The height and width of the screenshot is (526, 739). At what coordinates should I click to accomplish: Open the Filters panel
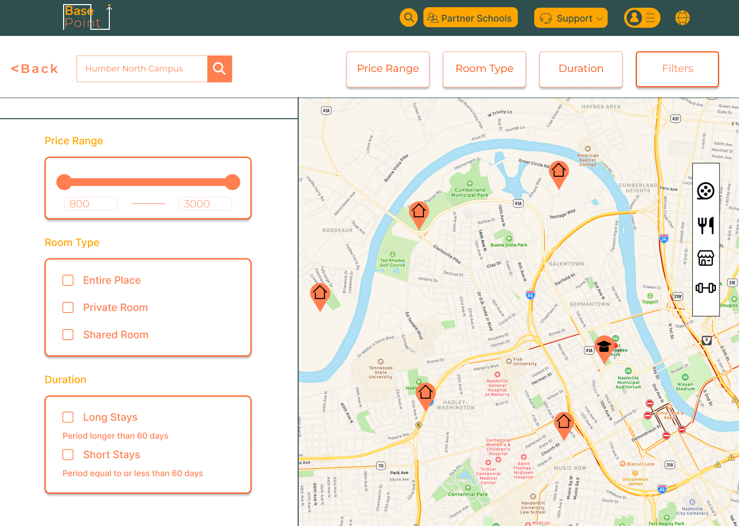click(677, 69)
